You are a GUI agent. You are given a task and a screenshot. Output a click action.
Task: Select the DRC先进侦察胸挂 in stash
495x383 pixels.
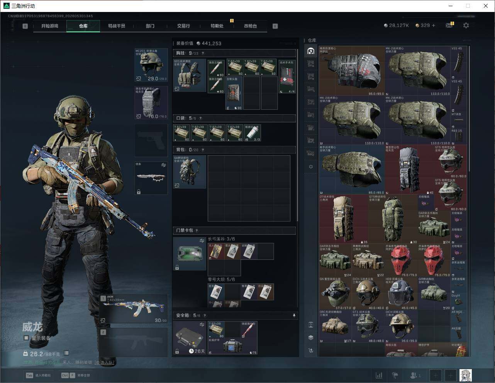tap(335, 327)
